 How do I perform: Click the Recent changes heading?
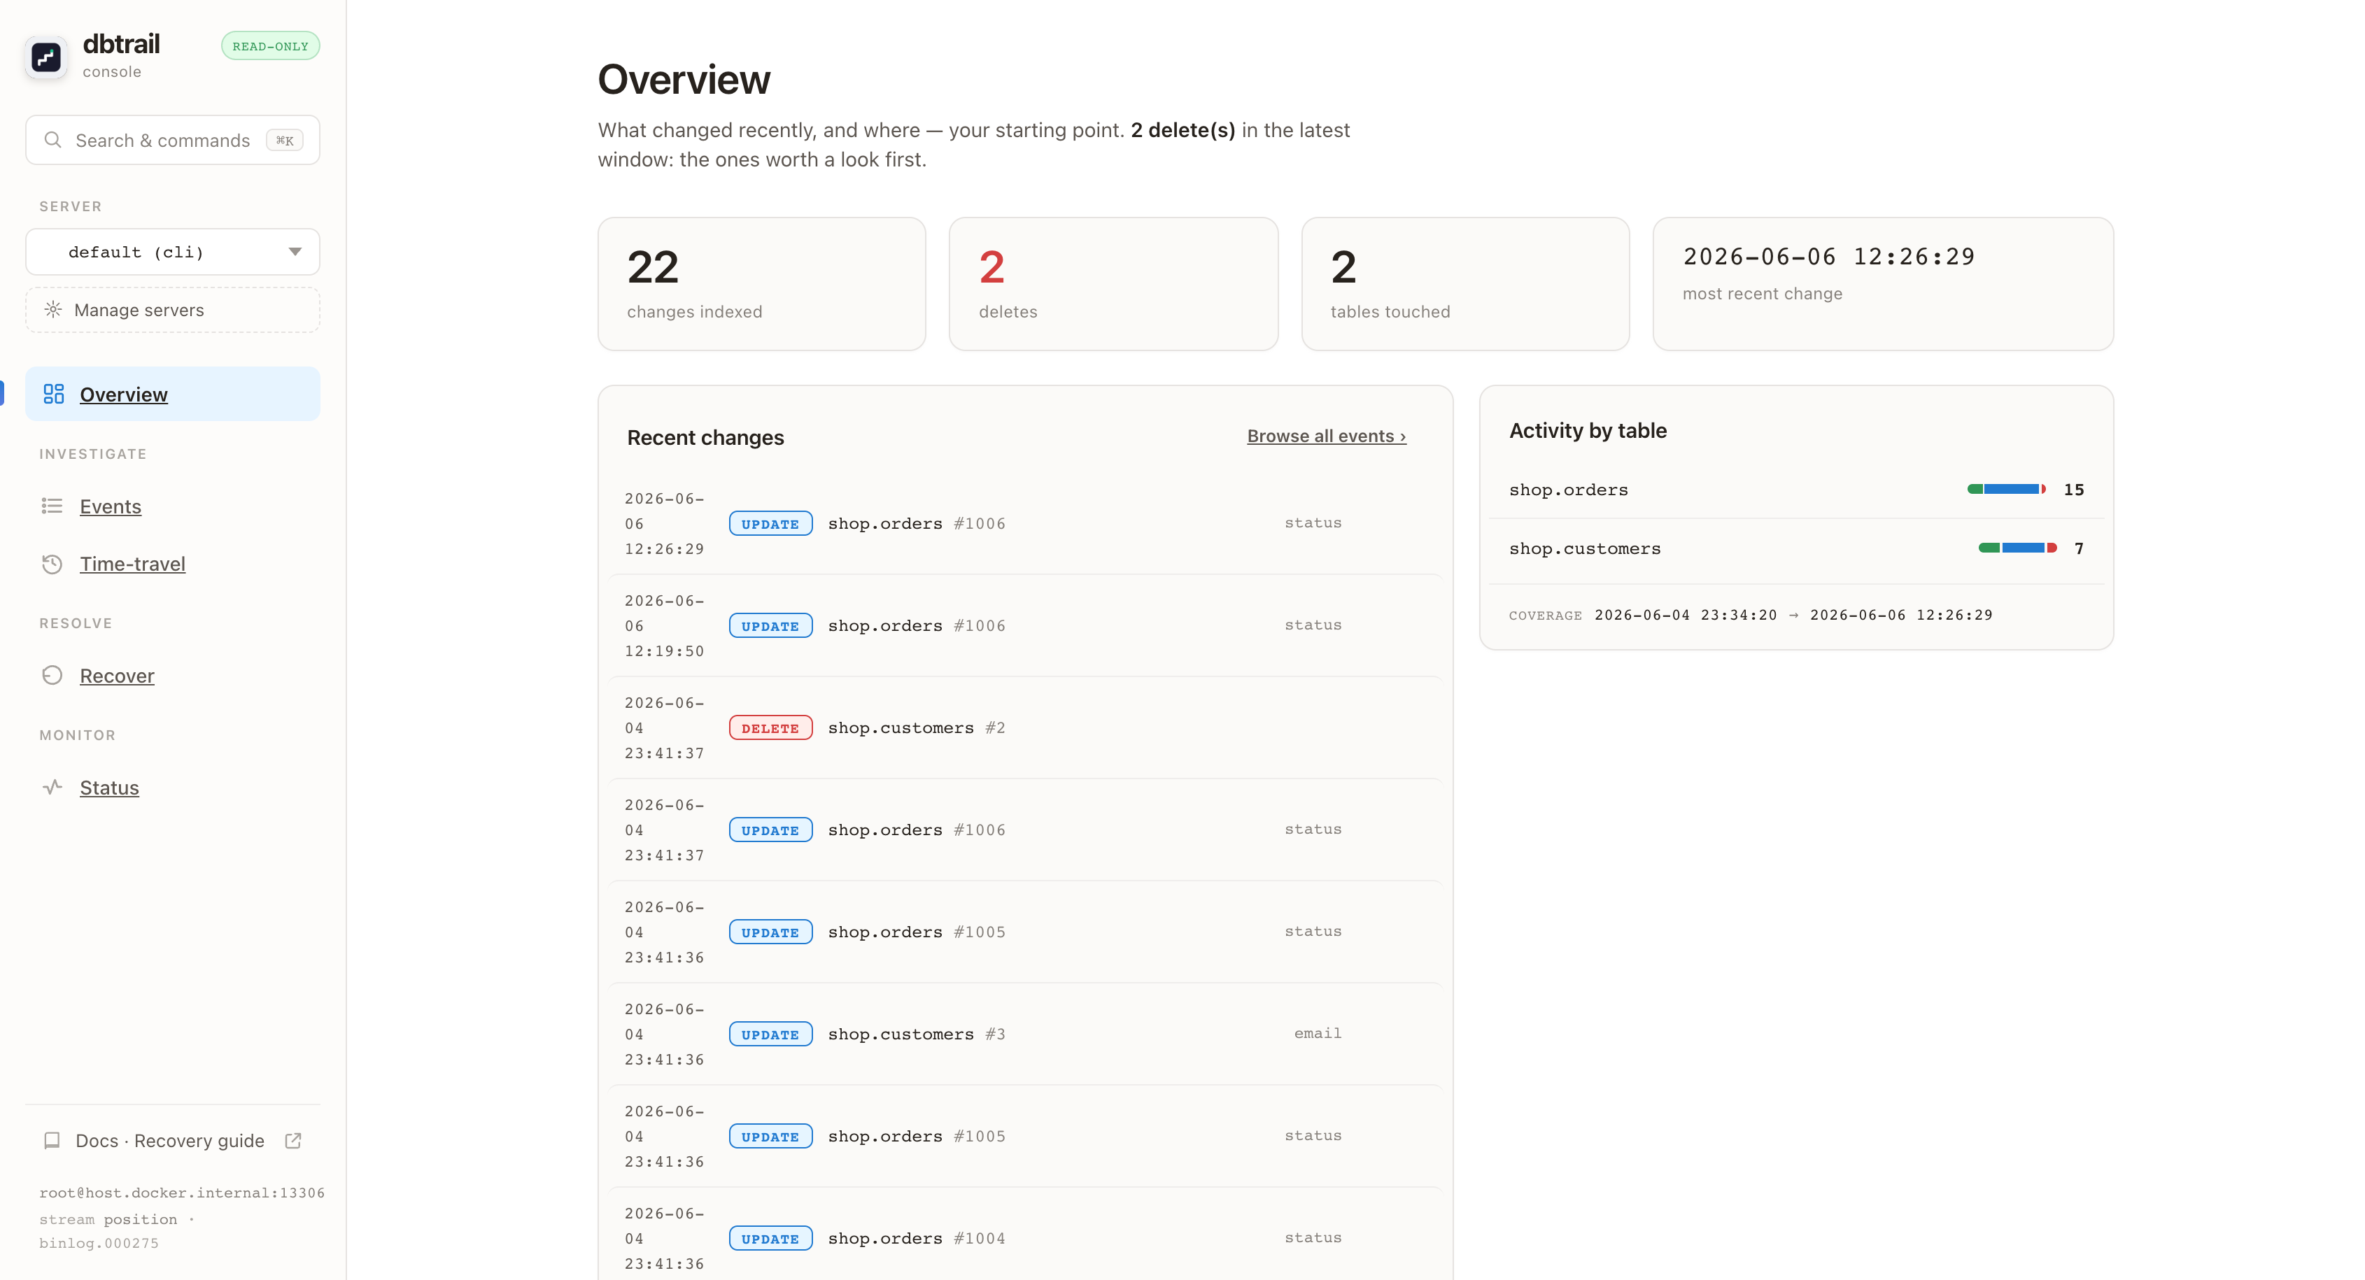705,436
